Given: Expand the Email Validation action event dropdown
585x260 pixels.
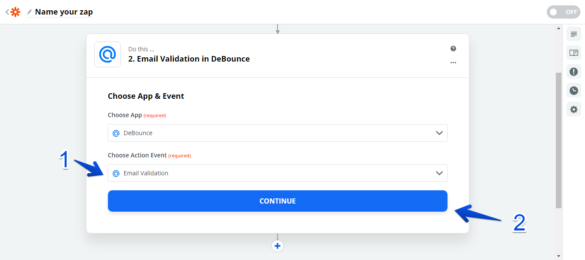Looking at the screenshot, I should tap(278, 173).
